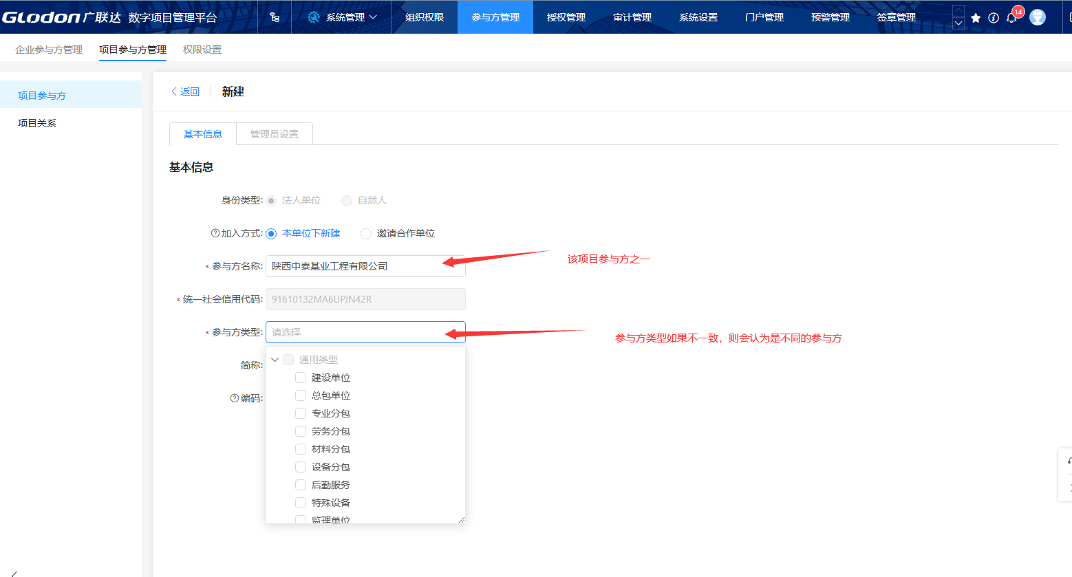Click the help icon beside 编码
The image size is (1072, 577).
click(235, 398)
